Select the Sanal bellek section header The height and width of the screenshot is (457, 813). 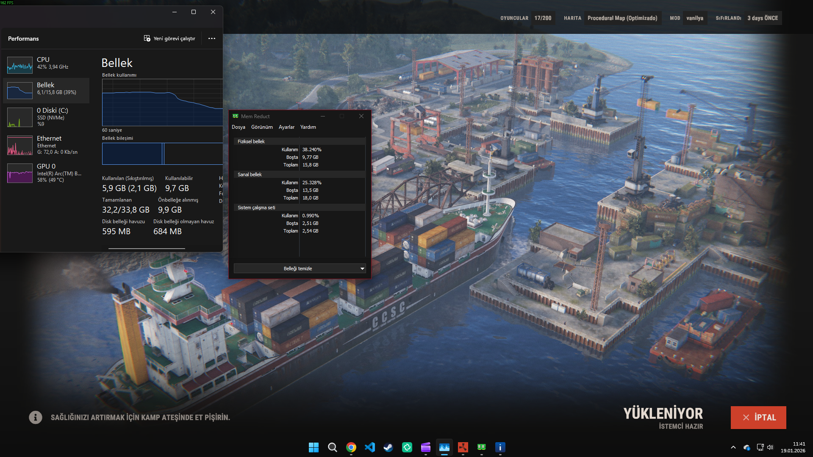point(300,174)
